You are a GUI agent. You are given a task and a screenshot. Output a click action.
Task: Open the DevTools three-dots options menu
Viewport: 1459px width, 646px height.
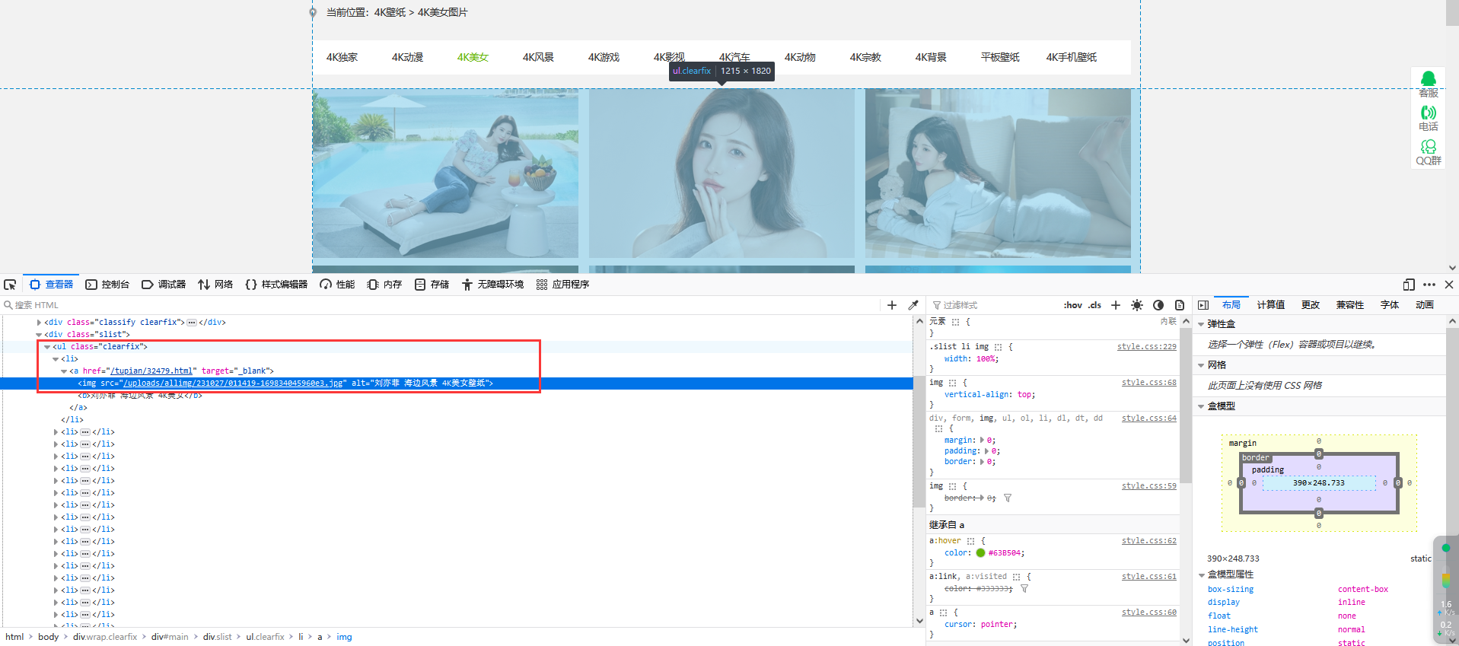coord(1429,285)
